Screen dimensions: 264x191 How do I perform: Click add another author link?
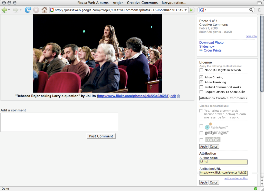236,178
